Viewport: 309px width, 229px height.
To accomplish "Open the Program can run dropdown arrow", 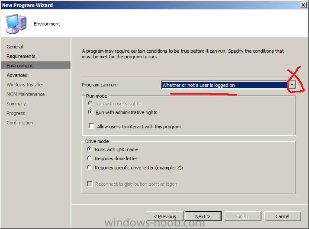I will (292, 85).
